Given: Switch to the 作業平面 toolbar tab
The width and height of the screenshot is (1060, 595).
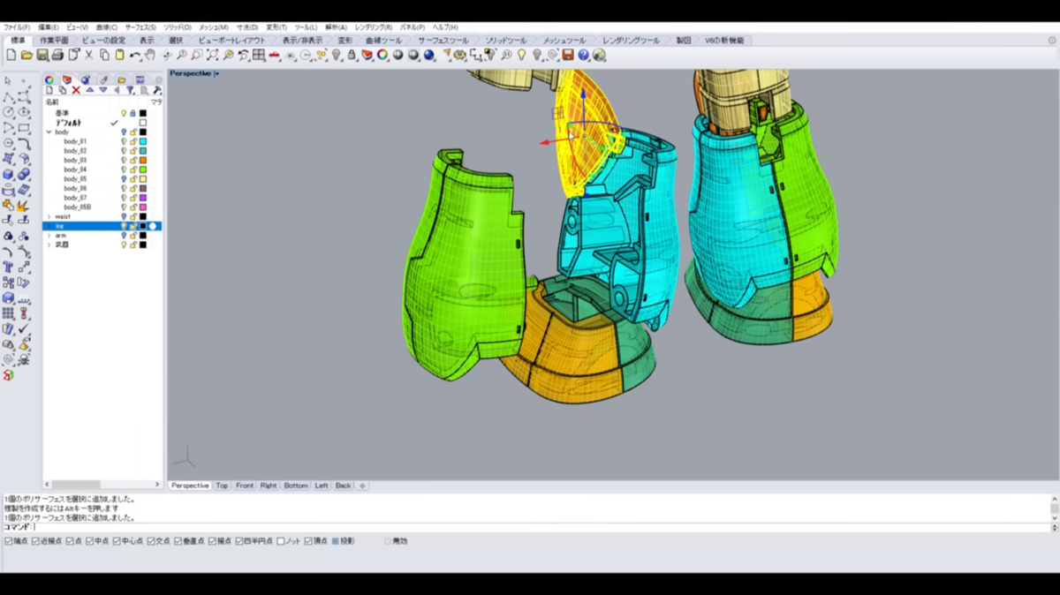Looking at the screenshot, I should (54, 41).
